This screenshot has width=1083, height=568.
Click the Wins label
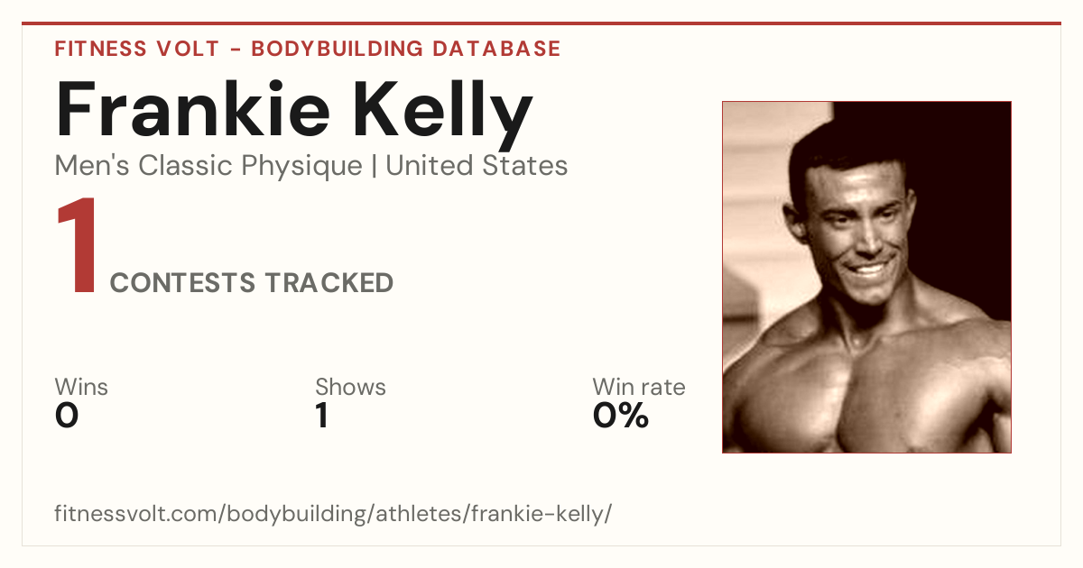[81, 387]
